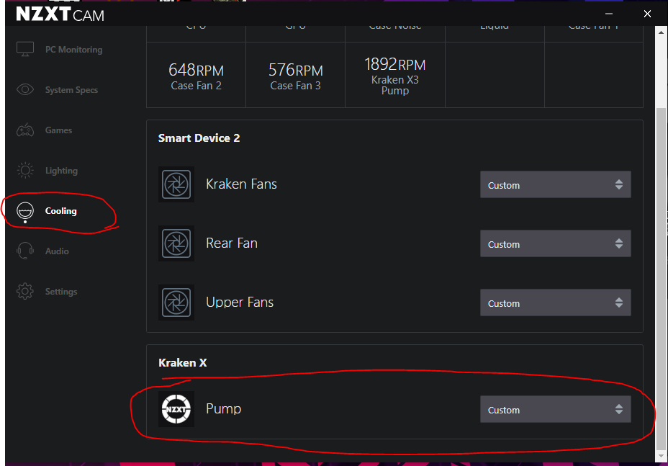This screenshot has width=668, height=466.
Task: Click the Upper Fans fan icon
Action: coord(176,303)
